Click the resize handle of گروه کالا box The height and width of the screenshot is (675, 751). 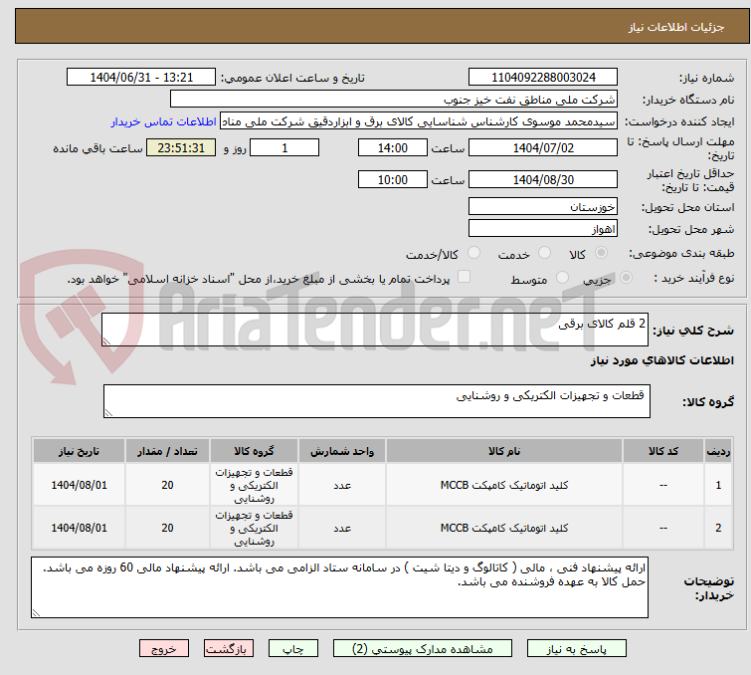coord(108,413)
